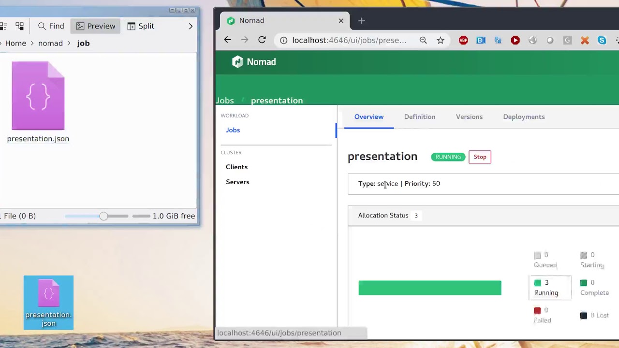Open the Adblock Plus extension
Image resolution: width=619 pixels, height=348 pixels.
pyautogui.click(x=463, y=41)
